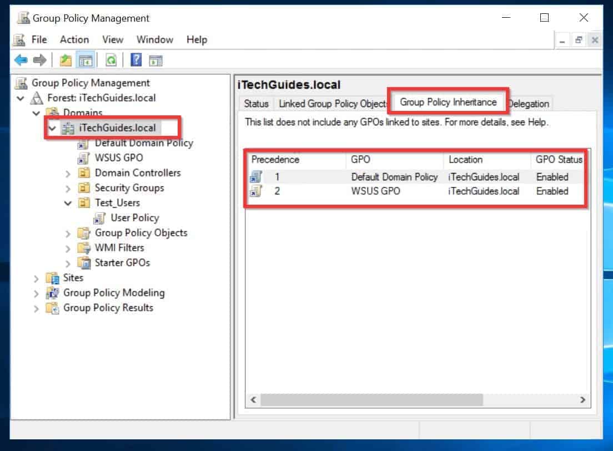Click the WSUS GPO icon in the tree
Image resolution: width=613 pixels, height=451 pixels.
coord(82,158)
